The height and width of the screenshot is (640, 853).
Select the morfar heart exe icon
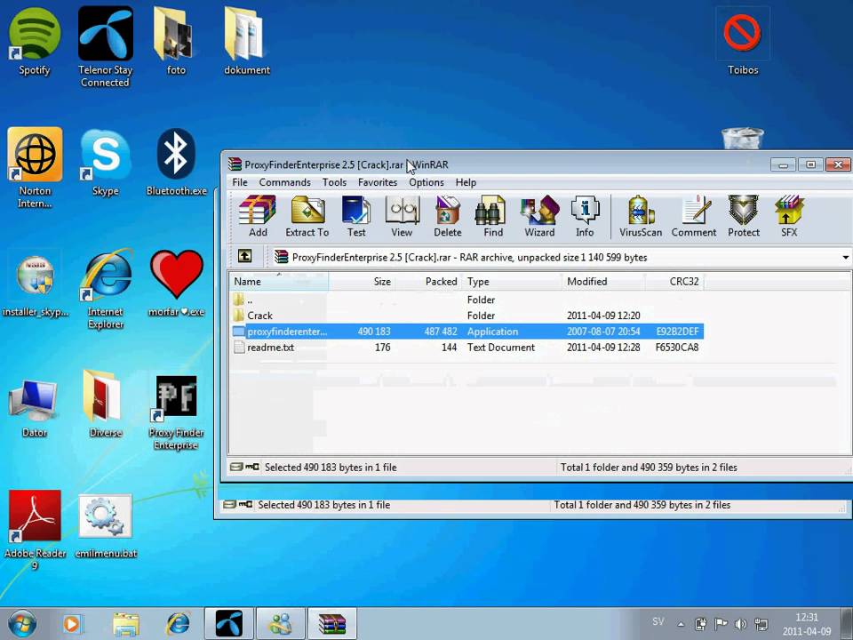[176, 284]
